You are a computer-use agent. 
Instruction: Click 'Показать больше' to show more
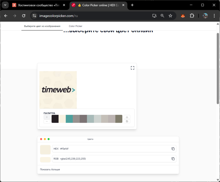click(50, 170)
